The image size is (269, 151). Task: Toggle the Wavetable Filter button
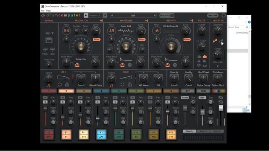(142, 39)
